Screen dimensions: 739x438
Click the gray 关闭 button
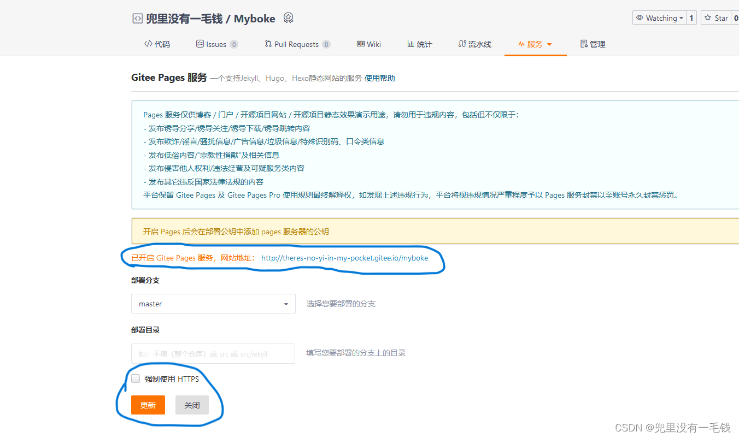pos(192,405)
